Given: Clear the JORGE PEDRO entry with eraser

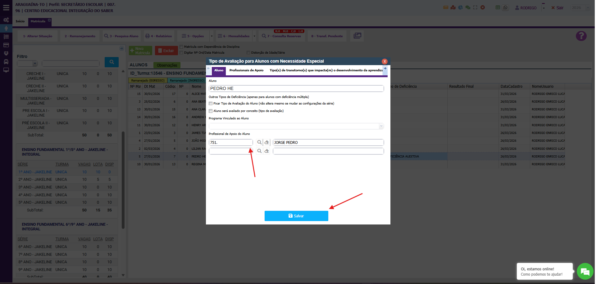Looking at the screenshot, I should 266,142.
